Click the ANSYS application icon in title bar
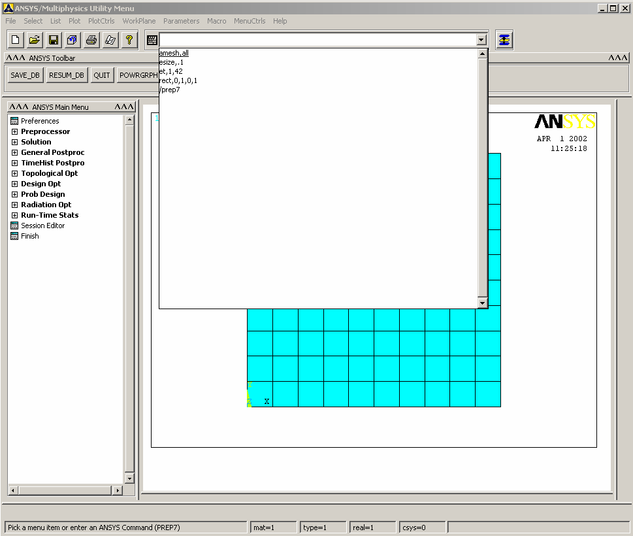The width and height of the screenshot is (633, 536). coord(8,8)
